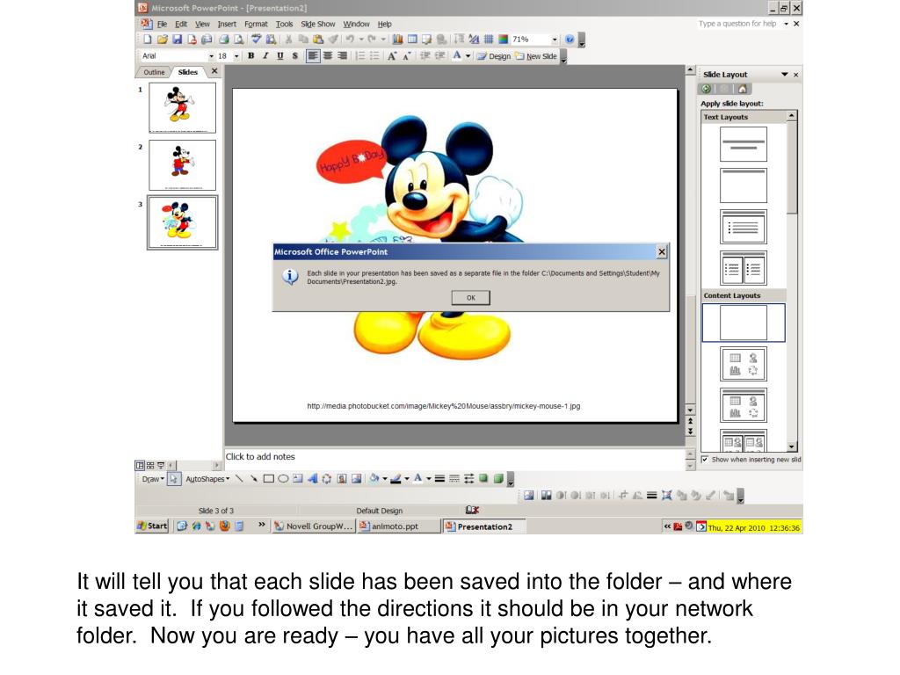Click the Design button
Viewport: 900px width, 675px height.
pos(494,56)
